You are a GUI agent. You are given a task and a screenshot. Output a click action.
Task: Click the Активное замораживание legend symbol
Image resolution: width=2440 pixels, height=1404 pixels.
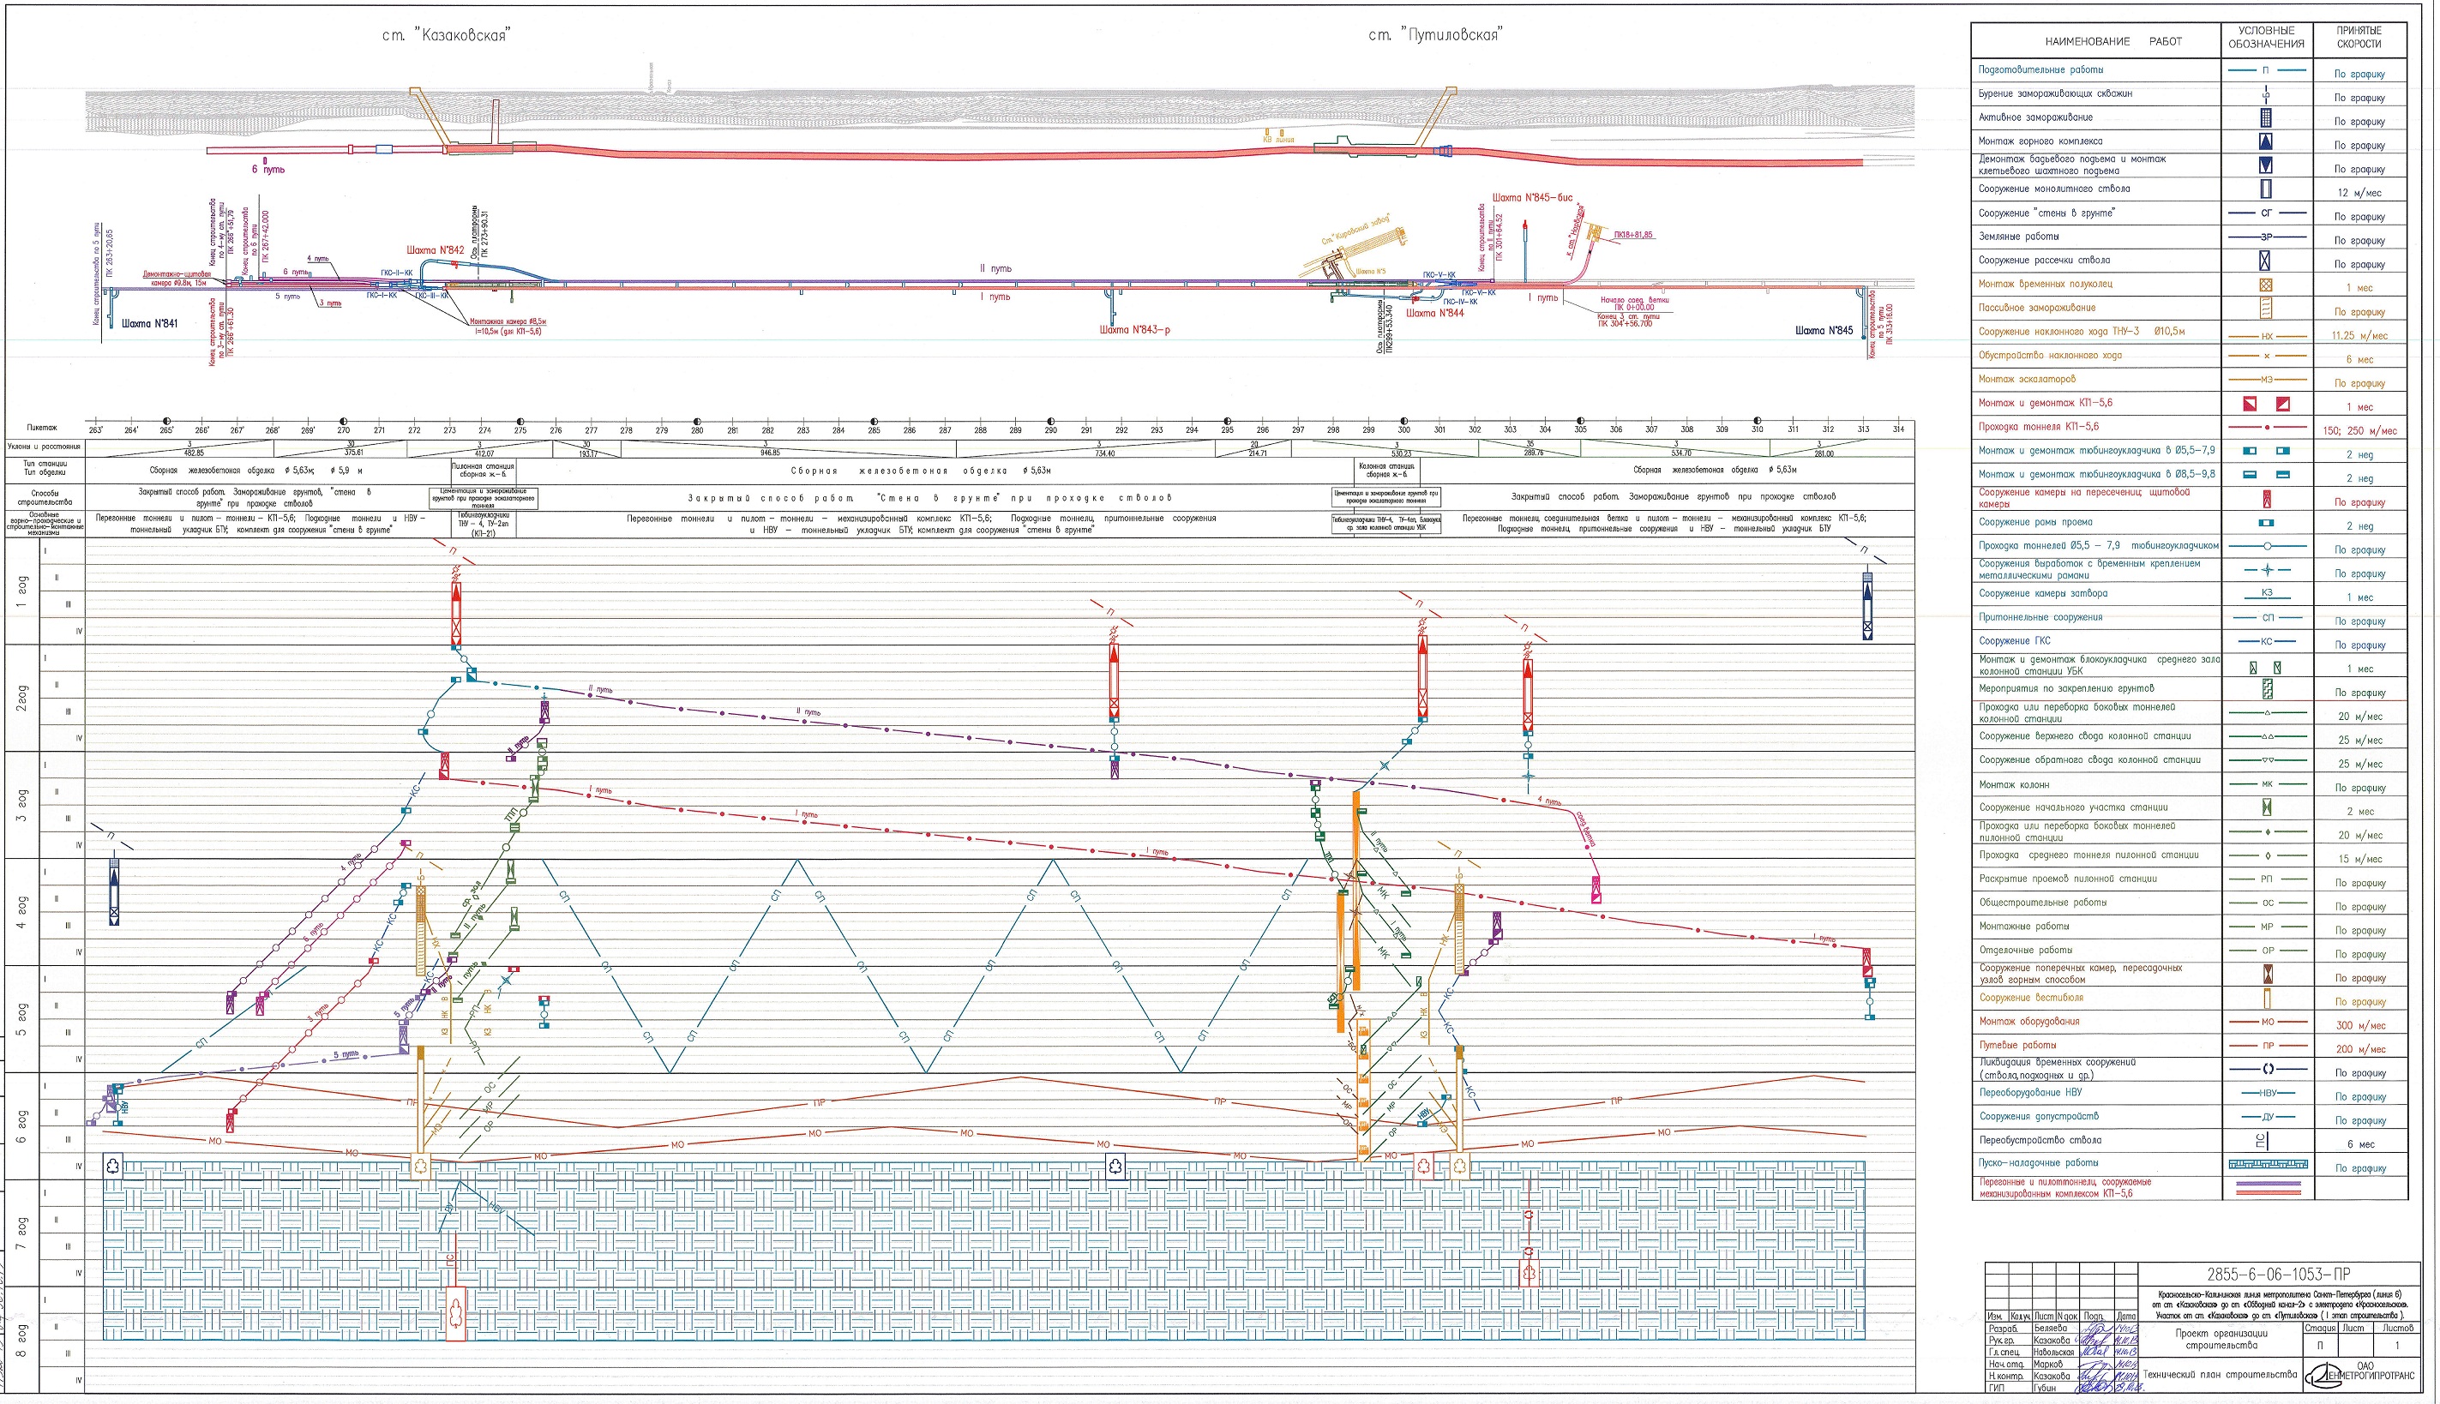click(2265, 117)
